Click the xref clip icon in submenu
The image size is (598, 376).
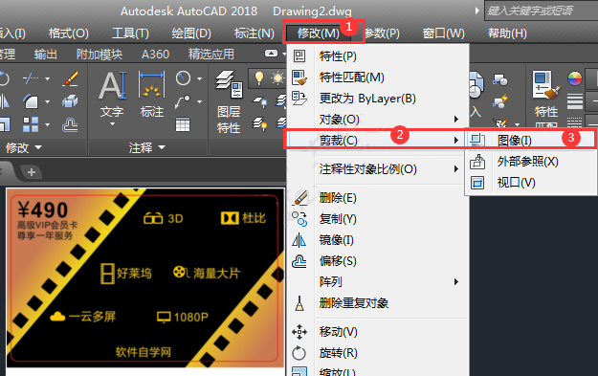pyautogui.click(x=477, y=162)
